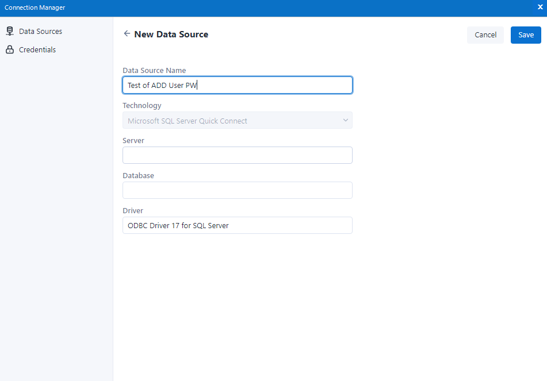Click the Driver label above the field
547x381 pixels.
132,210
